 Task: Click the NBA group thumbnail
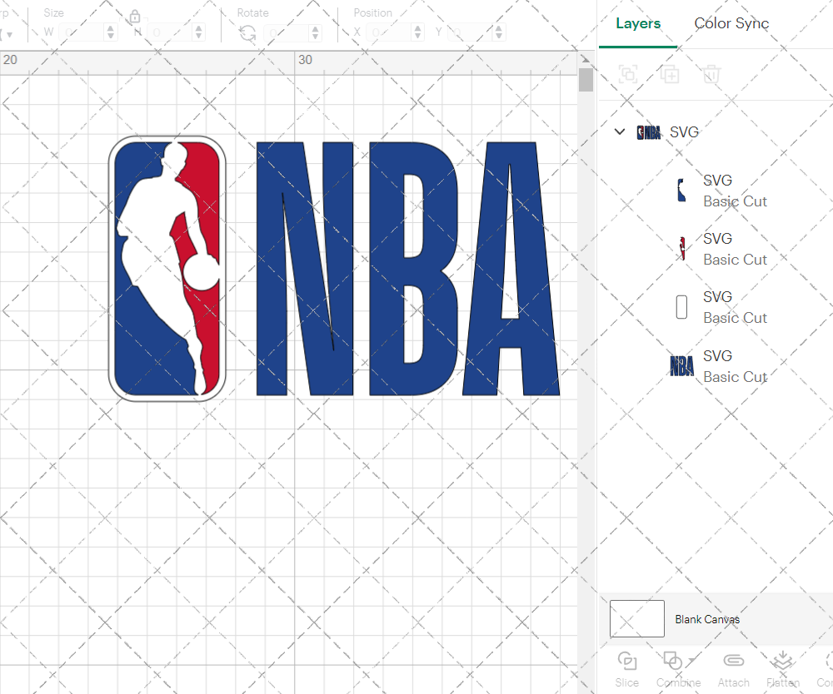coord(649,132)
